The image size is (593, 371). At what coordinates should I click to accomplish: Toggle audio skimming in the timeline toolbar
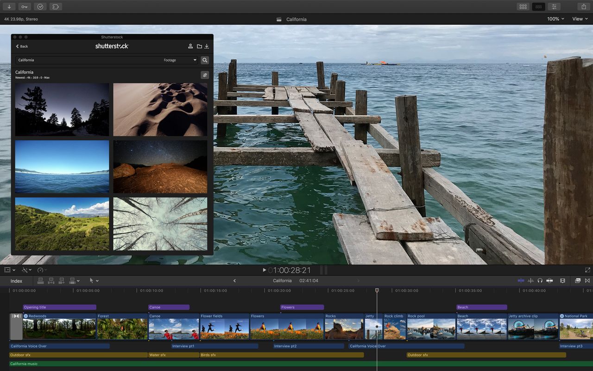tap(531, 281)
